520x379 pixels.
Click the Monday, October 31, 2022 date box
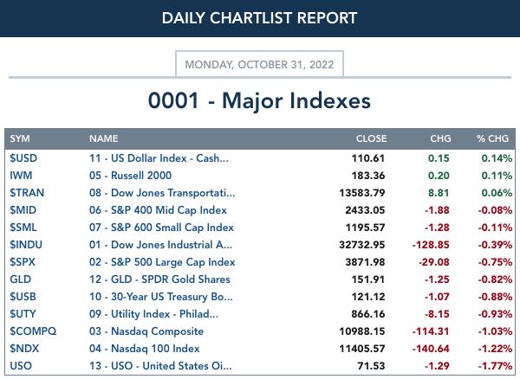click(259, 64)
